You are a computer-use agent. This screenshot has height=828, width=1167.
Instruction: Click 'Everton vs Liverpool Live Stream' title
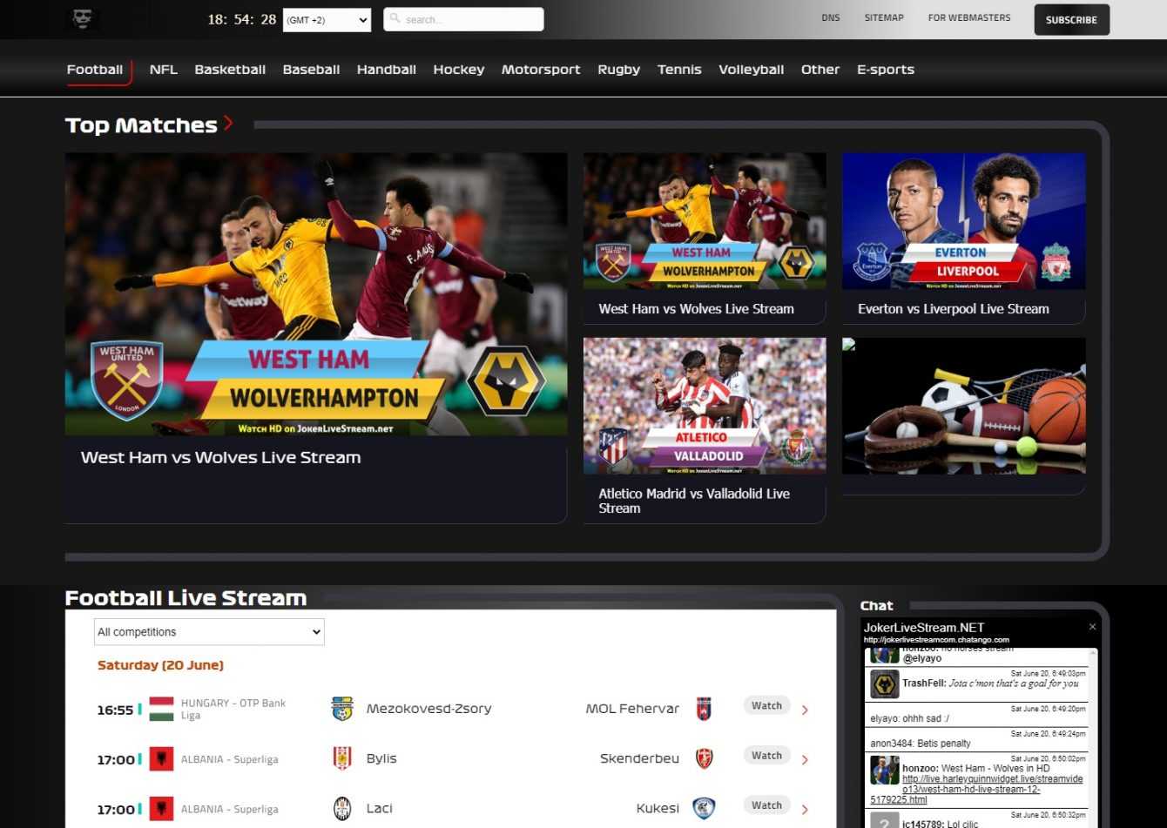pyautogui.click(x=953, y=308)
